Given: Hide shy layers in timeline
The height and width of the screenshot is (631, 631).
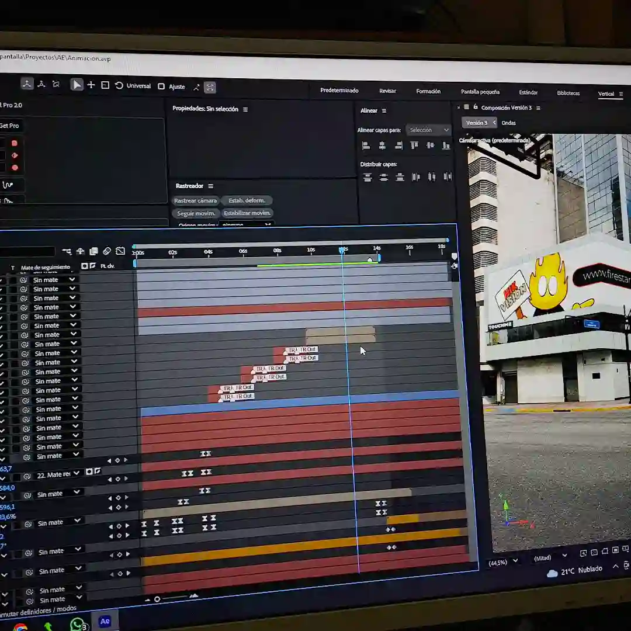Looking at the screenshot, I should [x=81, y=251].
